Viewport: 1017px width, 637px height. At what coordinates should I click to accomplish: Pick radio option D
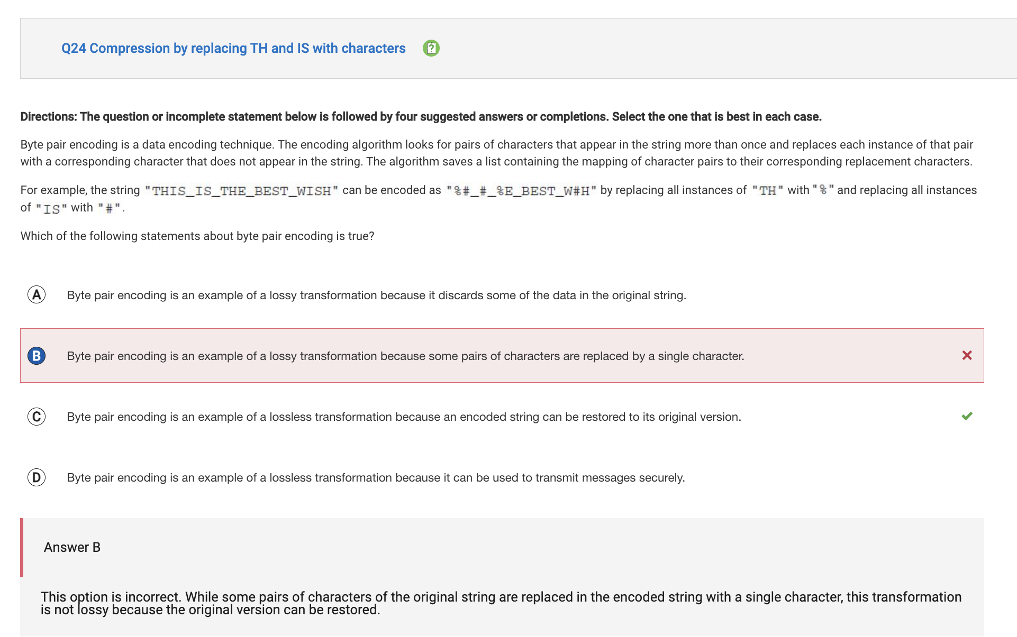37,477
